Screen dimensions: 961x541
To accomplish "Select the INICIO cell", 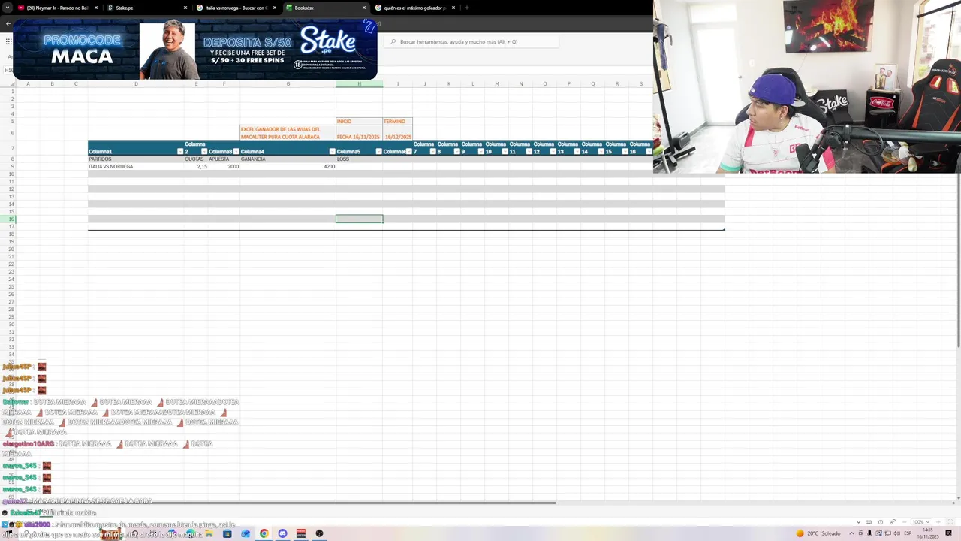I will (x=359, y=122).
